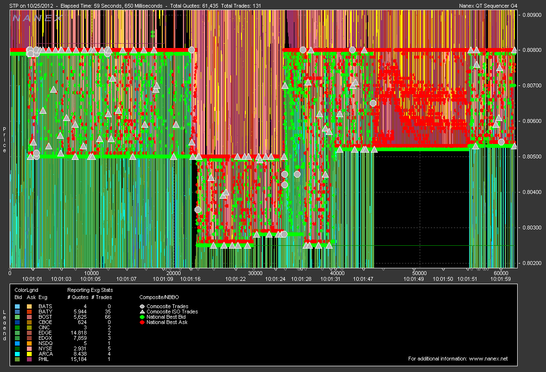The width and height of the screenshot is (546, 372).
Task: Select the CINC ask color swatch
Action: tap(30, 327)
